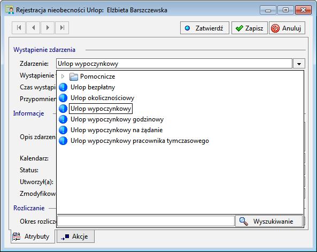Choose Urlop bezpłatny from the list
Screen dimensions: 317x252
pos(93,87)
